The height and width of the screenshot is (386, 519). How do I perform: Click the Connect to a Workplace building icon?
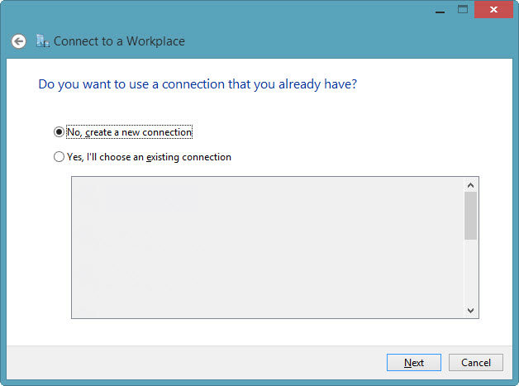tap(43, 41)
